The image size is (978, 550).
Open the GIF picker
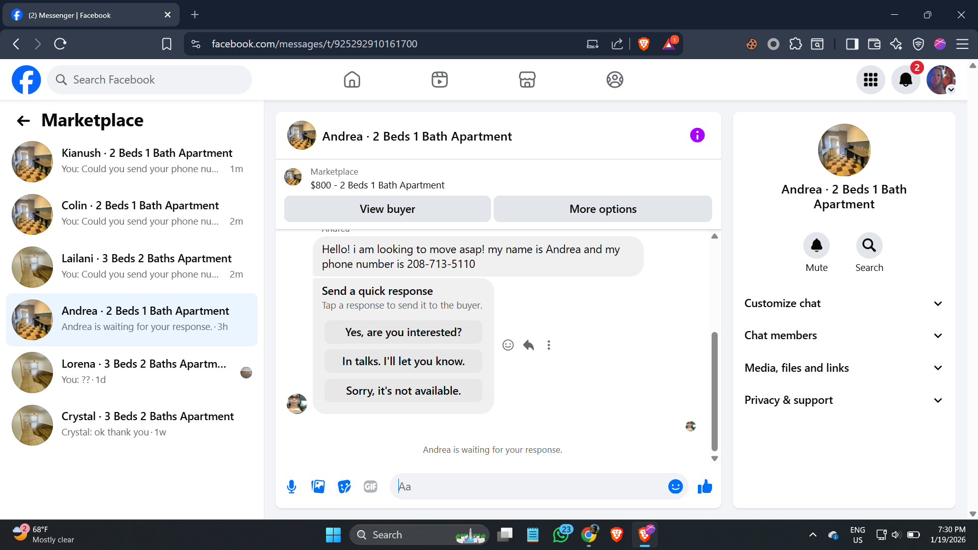[x=370, y=487]
